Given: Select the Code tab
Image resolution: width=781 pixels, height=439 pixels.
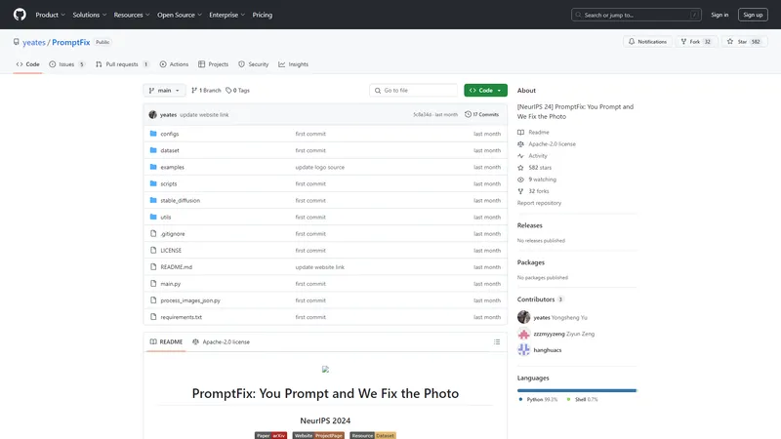Looking at the screenshot, I should coord(28,64).
